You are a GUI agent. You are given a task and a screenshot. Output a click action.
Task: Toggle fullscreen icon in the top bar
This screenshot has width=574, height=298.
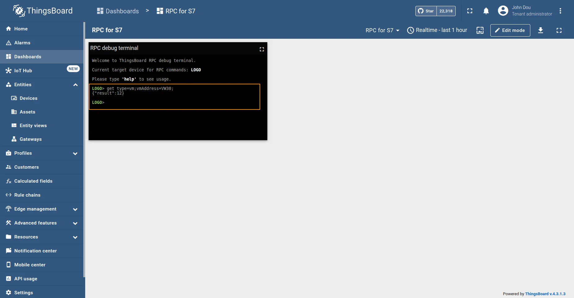coord(470,11)
